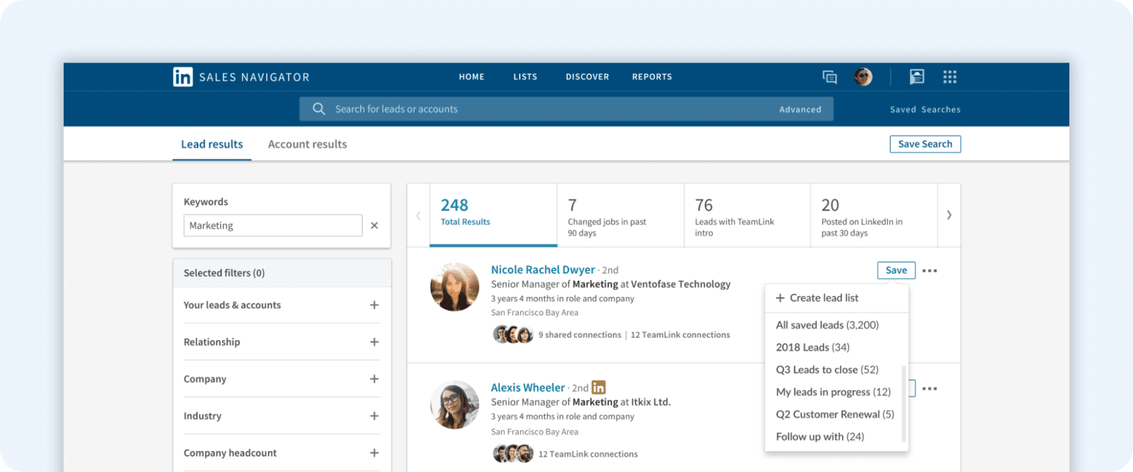Open the apps grid icon

pos(949,77)
